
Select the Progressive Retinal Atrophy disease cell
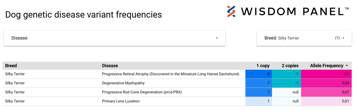[x=171, y=74]
